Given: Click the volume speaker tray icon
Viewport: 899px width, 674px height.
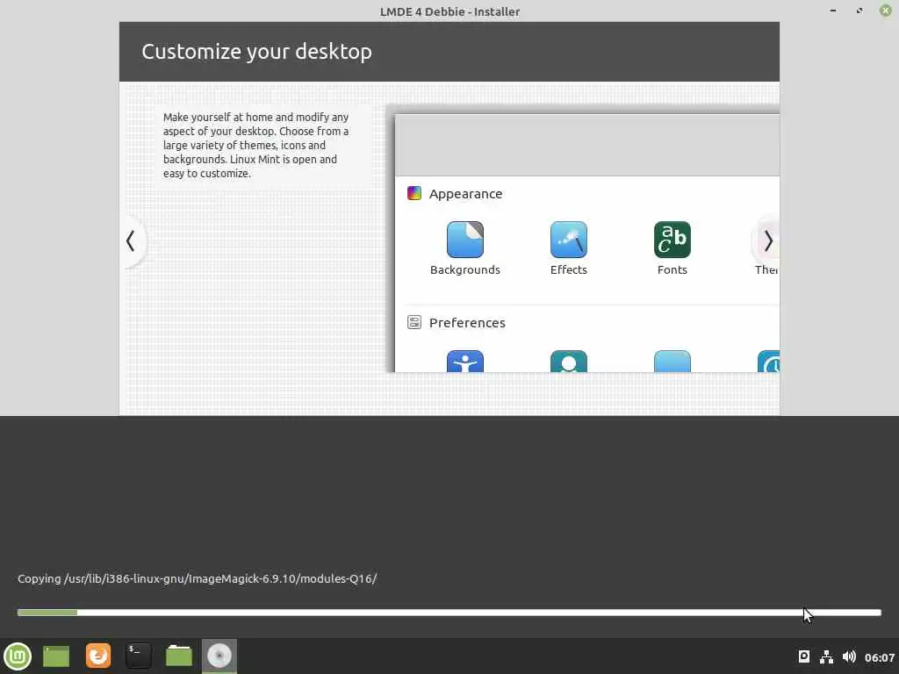Looking at the screenshot, I should tap(849, 656).
